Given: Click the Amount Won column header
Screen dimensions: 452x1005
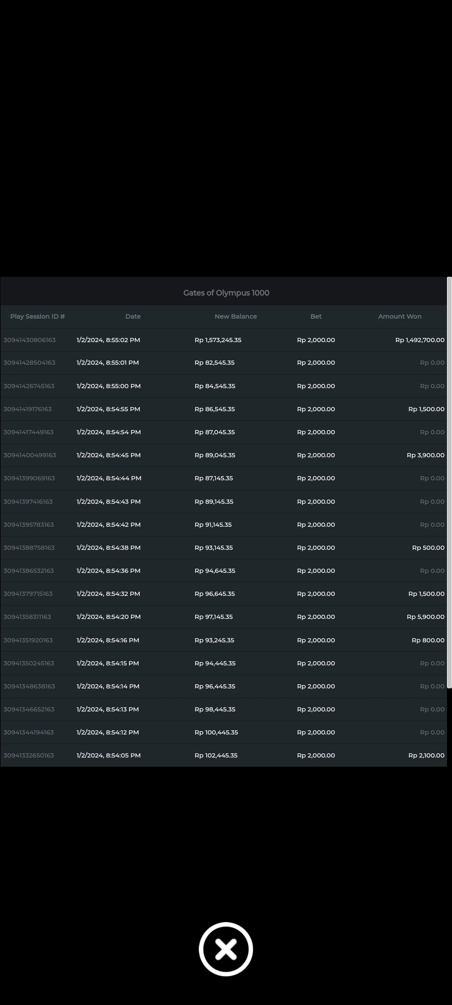Looking at the screenshot, I should tap(400, 317).
